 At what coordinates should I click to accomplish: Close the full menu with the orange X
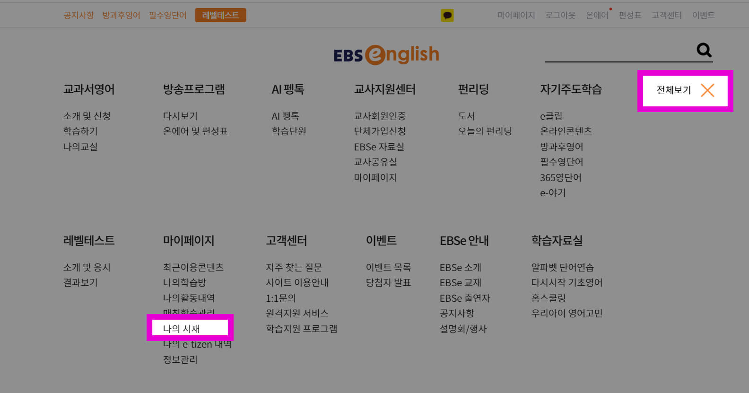pos(707,90)
